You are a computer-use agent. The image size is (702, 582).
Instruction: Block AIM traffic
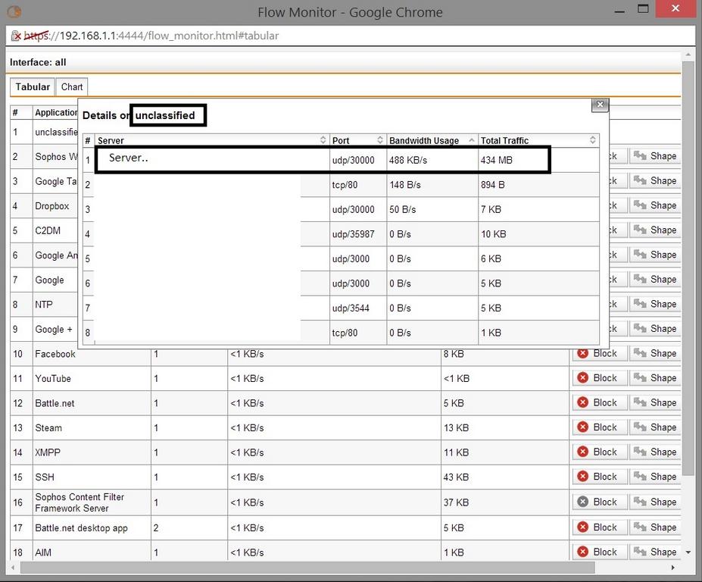(598, 552)
